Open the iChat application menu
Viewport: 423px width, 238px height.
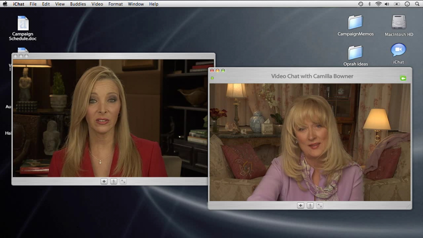tap(19, 4)
